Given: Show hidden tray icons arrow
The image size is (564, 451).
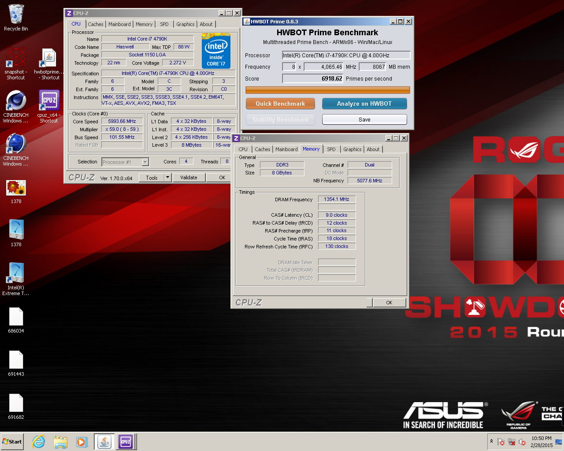Looking at the screenshot, I should click(x=491, y=441).
